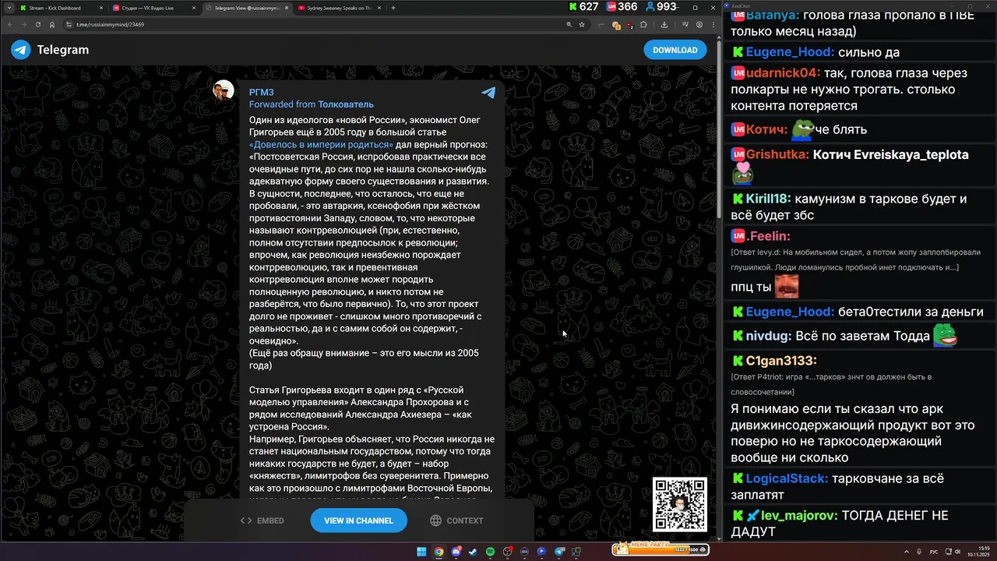Click the reply quote to levy.d

click(x=855, y=259)
